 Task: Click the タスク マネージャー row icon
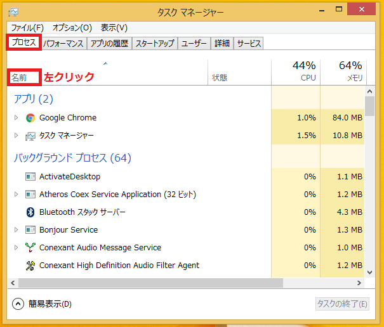[x=30, y=136]
